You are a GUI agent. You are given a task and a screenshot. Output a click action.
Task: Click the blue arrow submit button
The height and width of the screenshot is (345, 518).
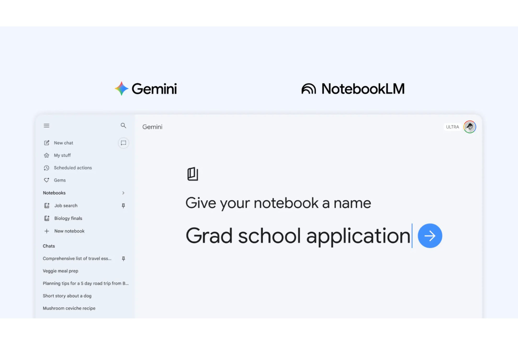point(430,236)
